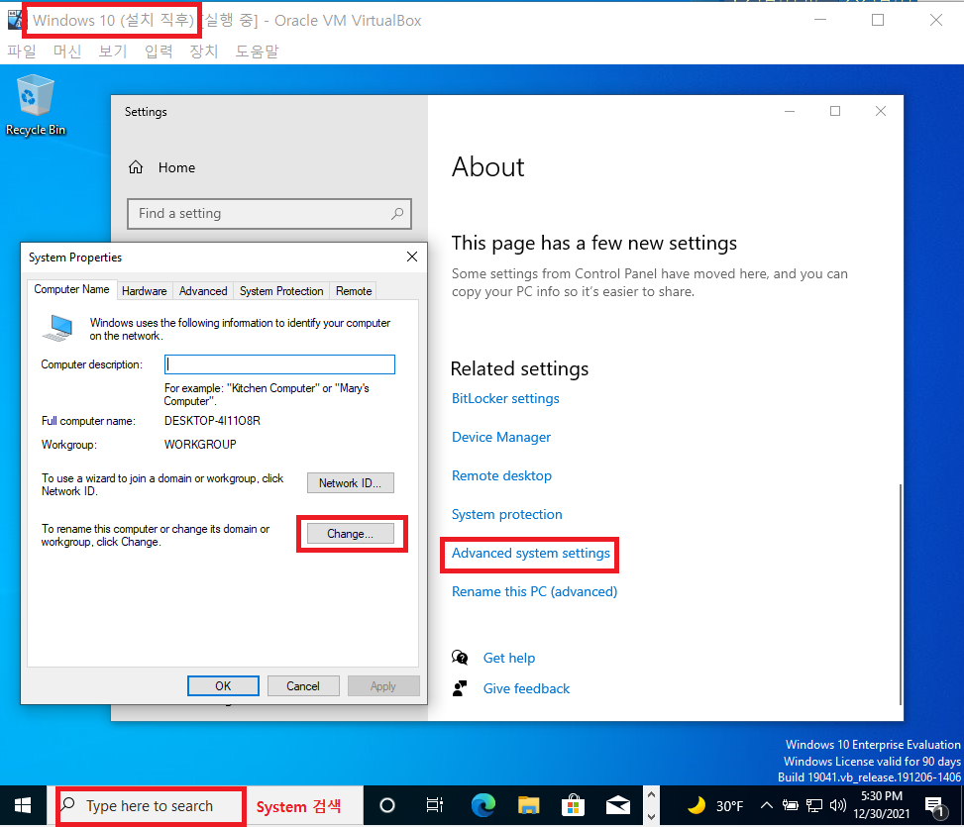Open Microsoft Store from taskbar
This screenshot has height=827, width=964.
573,805
